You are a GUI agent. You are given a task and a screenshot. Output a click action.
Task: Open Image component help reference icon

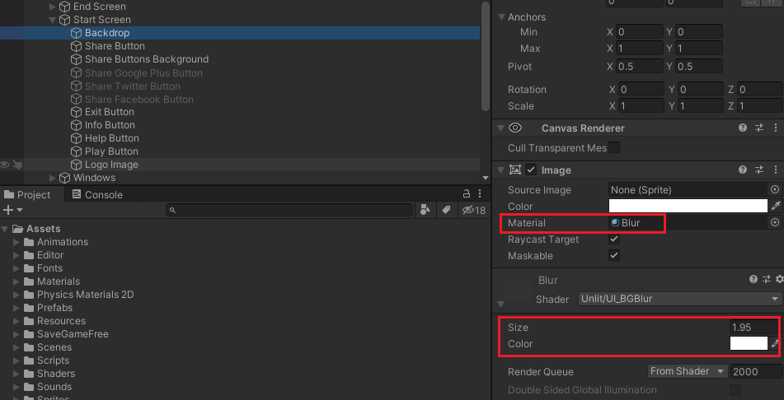point(743,170)
